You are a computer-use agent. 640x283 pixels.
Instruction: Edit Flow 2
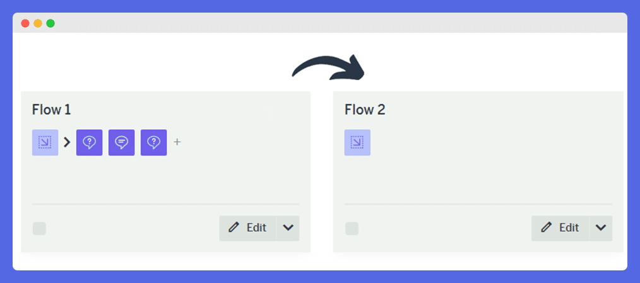click(560, 228)
